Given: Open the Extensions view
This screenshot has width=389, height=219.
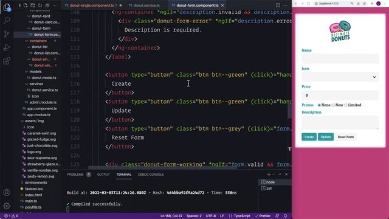Looking at the screenshot, I should [x=7, y=61].
